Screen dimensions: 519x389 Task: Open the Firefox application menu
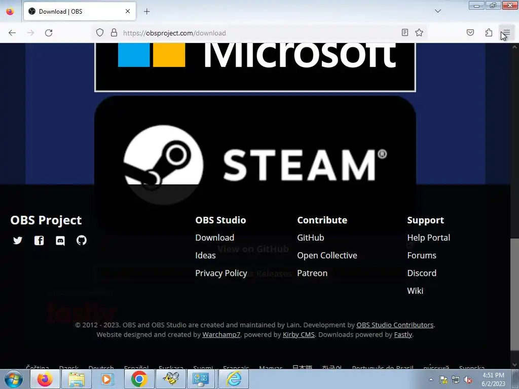507,32
